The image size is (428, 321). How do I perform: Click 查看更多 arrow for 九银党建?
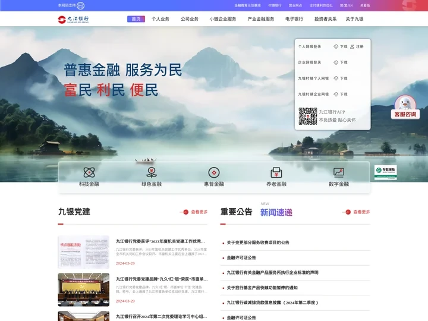[x=194, y=212]
